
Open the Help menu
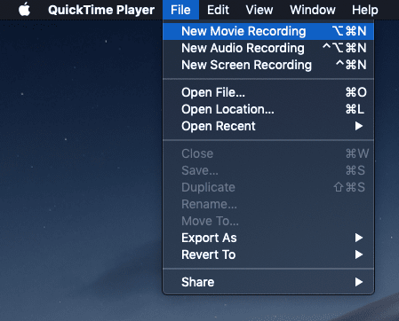tap(364, 10)
